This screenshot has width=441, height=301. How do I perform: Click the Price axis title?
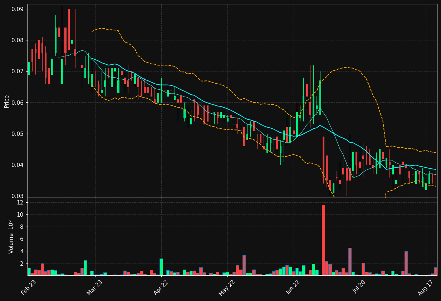coord(7,101)
